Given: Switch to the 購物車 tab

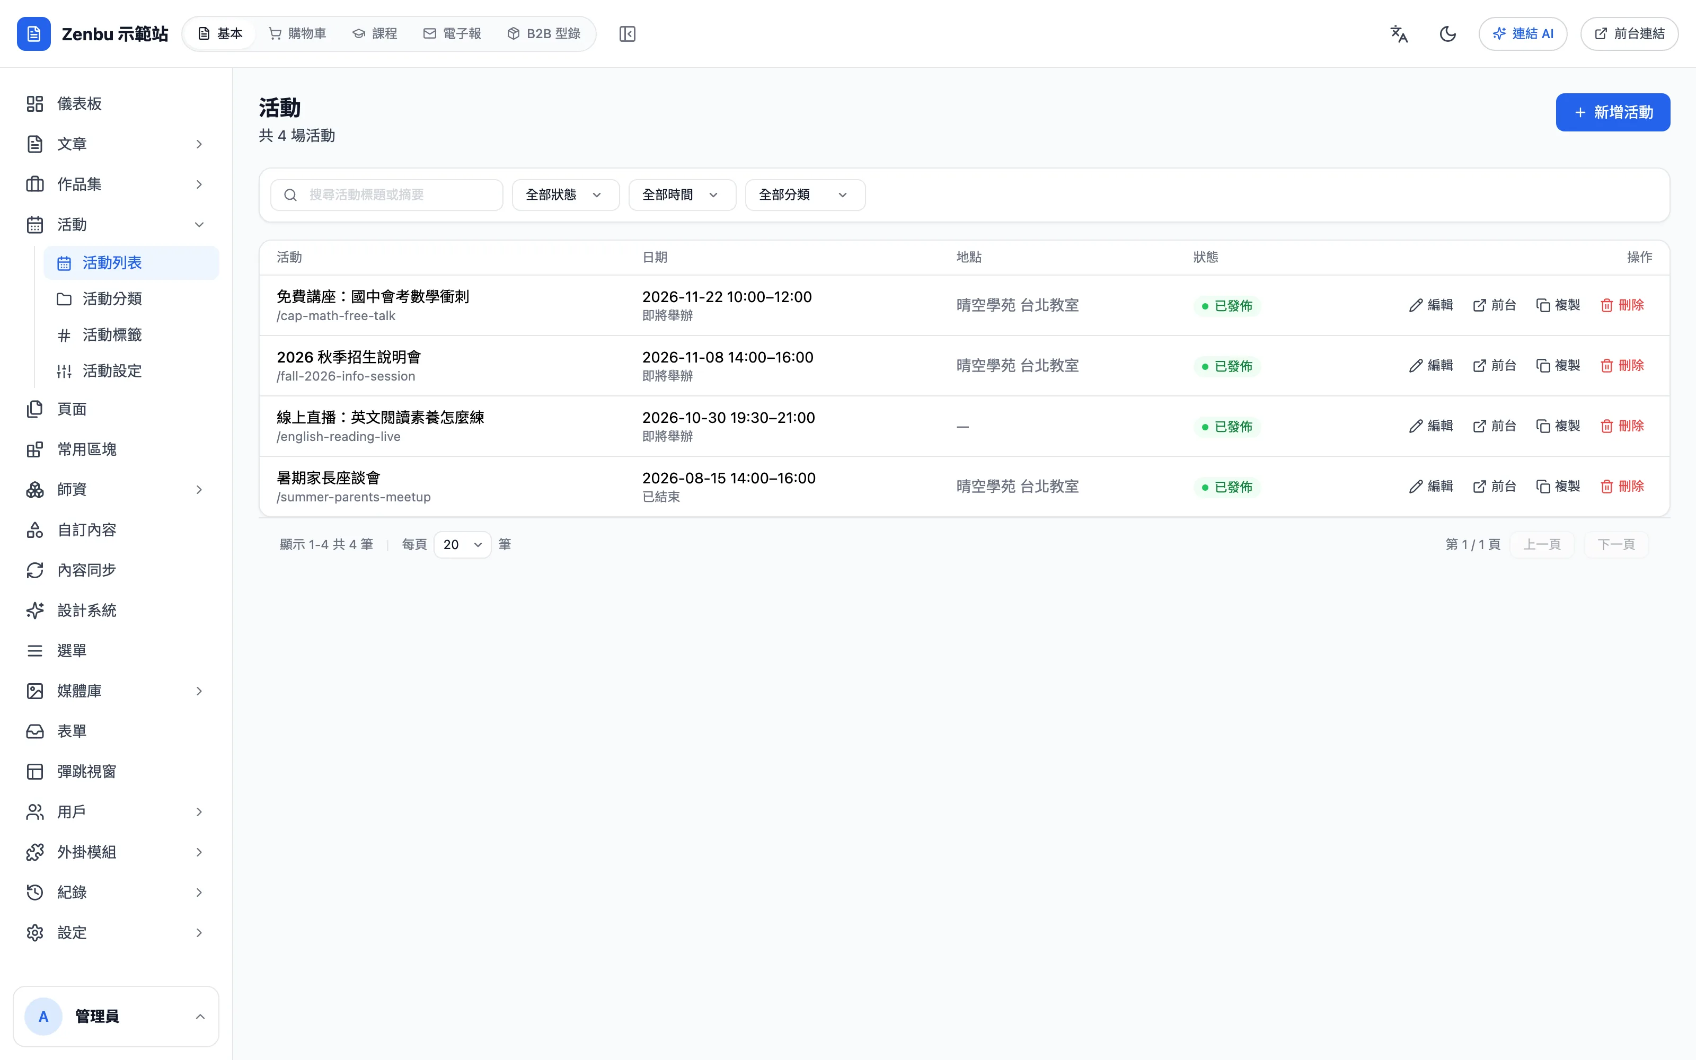Looking at the screenshot, I should tap(297, 33).
